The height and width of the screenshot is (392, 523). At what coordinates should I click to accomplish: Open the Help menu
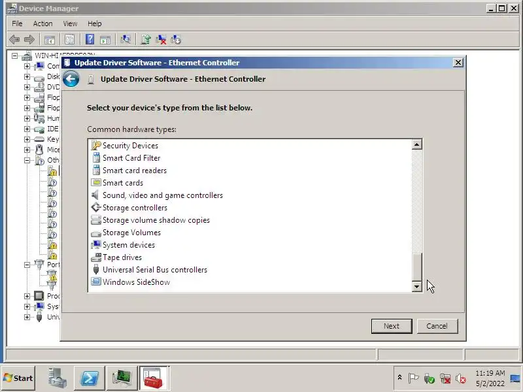(x=95, y=24)
